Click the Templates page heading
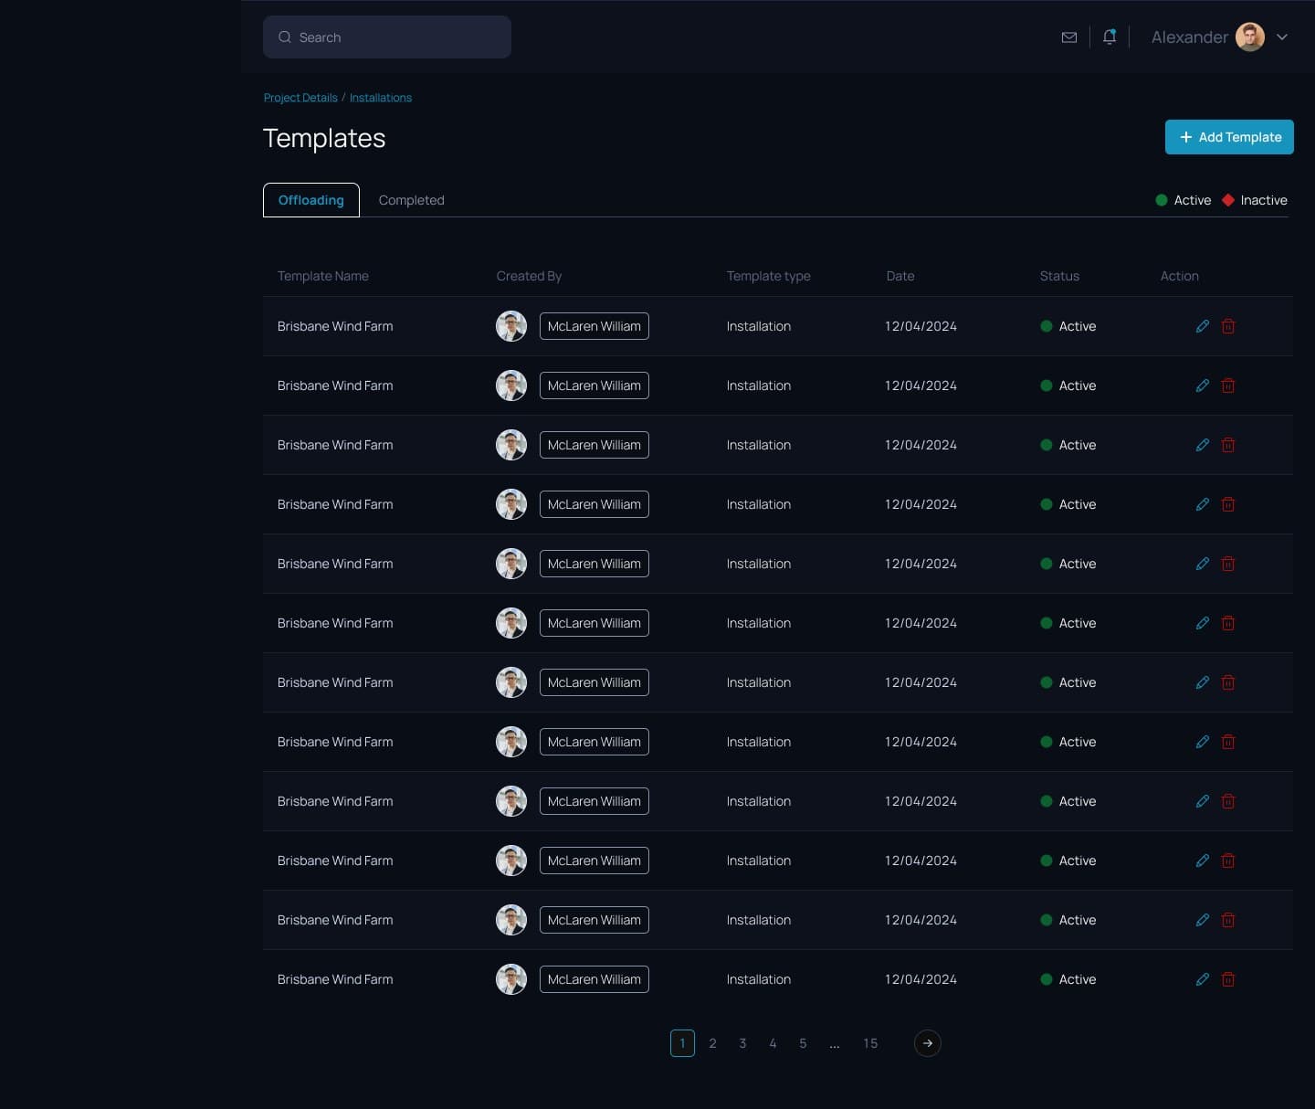Screen dimensions: 1315x1109 (324, 138)
